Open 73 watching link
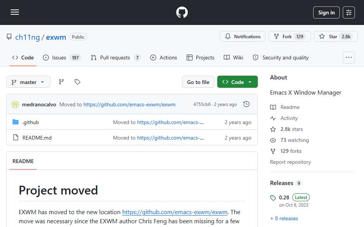364x227 pixels. tap(295, 140)
